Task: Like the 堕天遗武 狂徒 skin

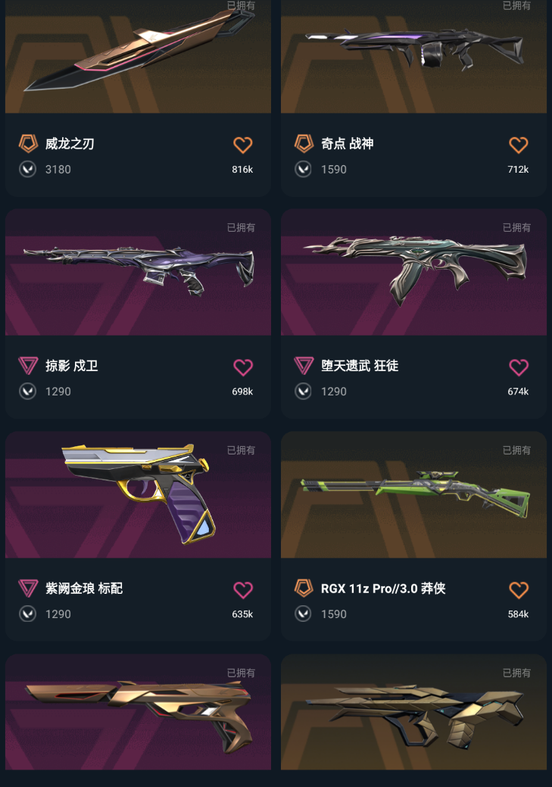Action: (x=519, y=367)
